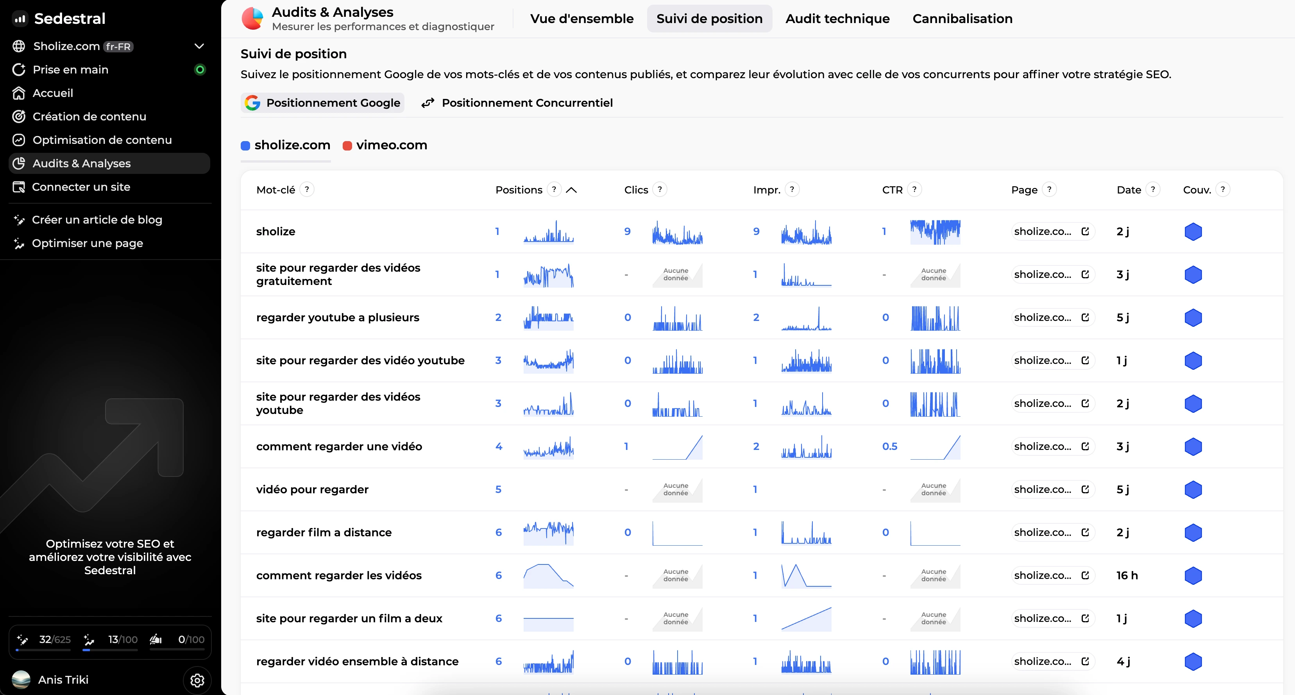Click coverage hexagon in sholize row
Viewport: 1295px width, 695px height.
coord(1193,232)
